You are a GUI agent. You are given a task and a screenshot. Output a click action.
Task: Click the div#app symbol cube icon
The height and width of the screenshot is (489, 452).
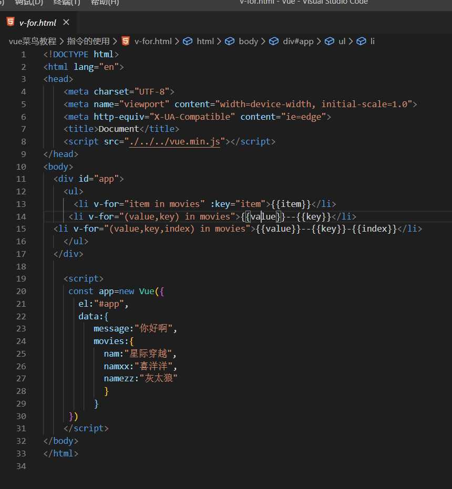[x=274, y=41]
